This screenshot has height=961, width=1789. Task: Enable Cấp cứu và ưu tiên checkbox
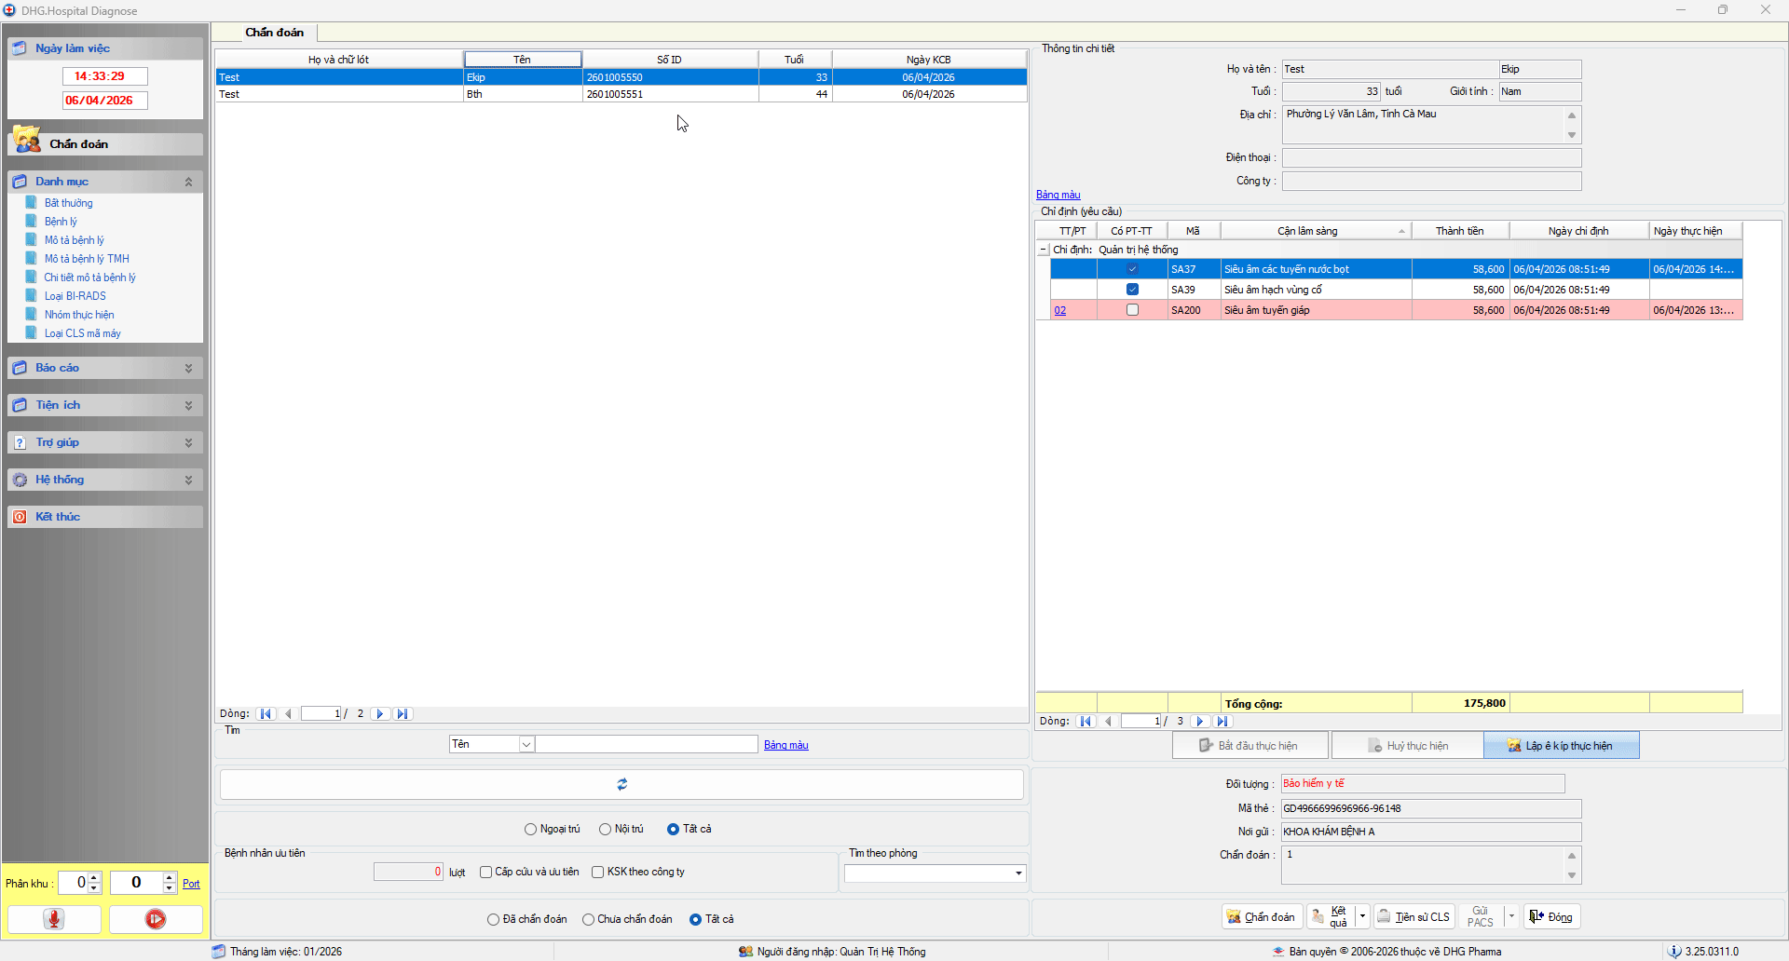click(485, 873)
